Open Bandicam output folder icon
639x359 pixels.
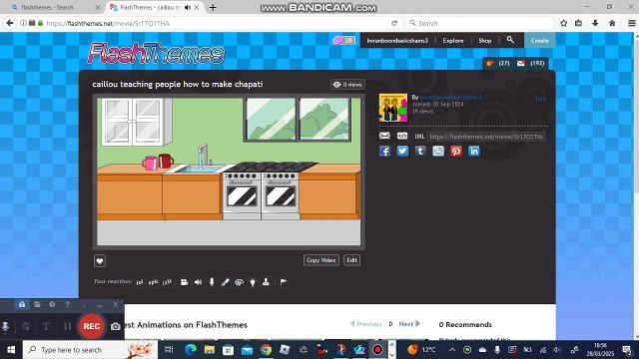click(x=37, y=304)
